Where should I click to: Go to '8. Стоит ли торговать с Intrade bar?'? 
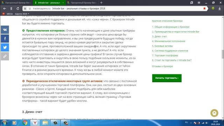172,60
